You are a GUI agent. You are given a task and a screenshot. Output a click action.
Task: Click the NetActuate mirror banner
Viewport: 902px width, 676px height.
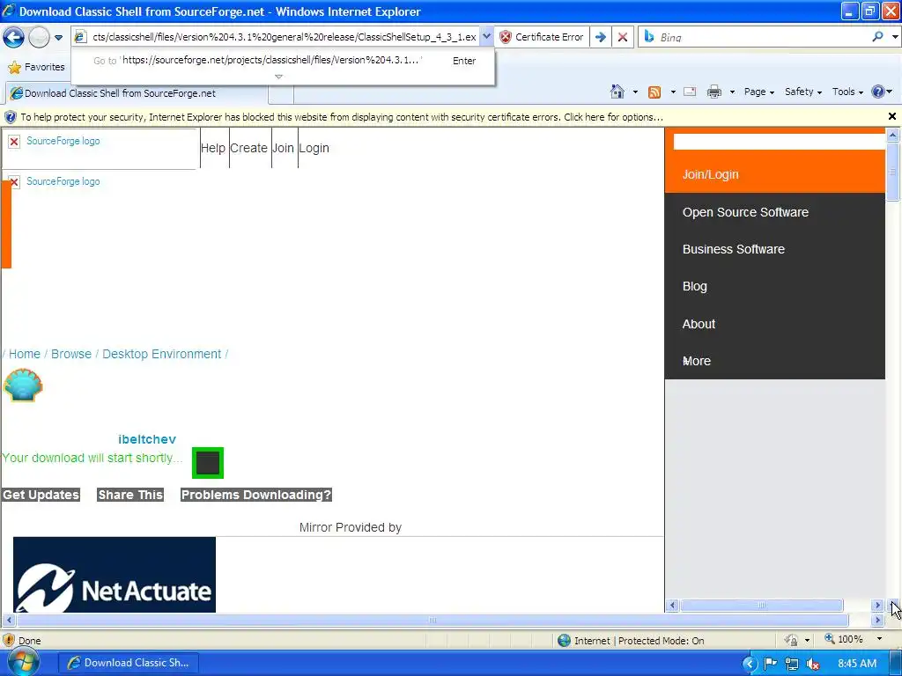point(115,574)
